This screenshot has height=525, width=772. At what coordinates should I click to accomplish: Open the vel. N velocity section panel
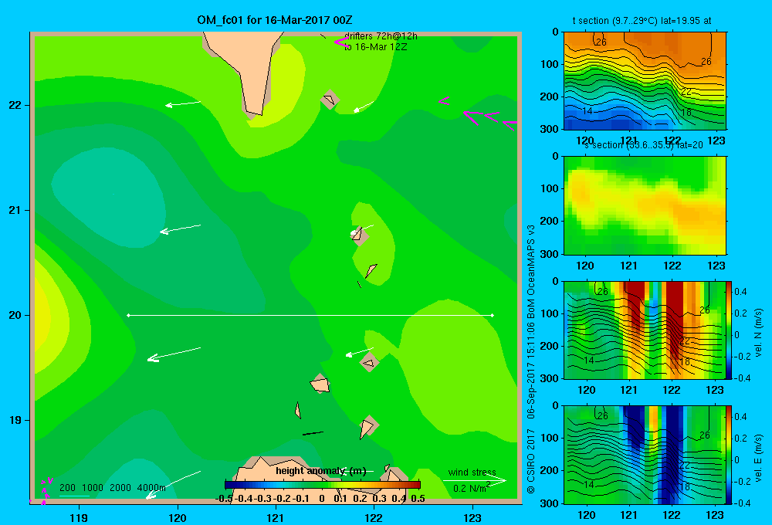tap(645, 330)
